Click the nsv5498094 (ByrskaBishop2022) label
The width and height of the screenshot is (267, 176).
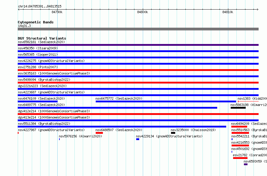point(44,80)
